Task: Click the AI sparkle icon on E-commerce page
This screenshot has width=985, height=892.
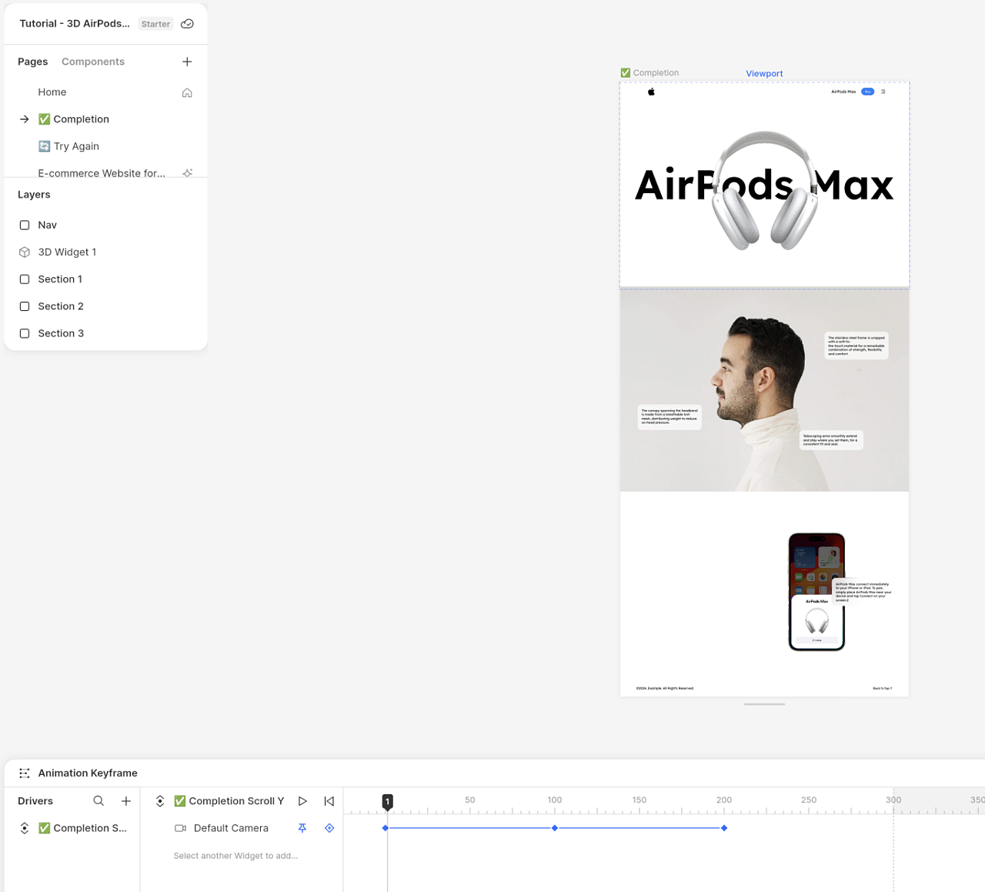Action: coord(187,173)
